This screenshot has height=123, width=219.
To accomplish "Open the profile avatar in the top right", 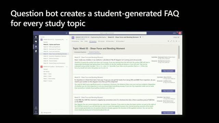I will tap(180, 33).
